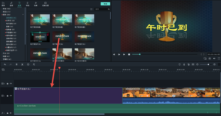Image resolution: width=221 pixels, height=116 pixels.
Task: Click the microphone voiceover record icon
Action: click(184, 64)
